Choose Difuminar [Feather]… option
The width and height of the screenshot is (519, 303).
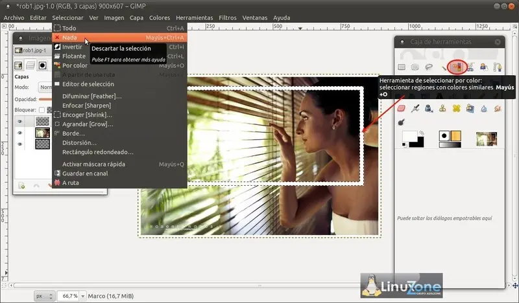[119, 96]
